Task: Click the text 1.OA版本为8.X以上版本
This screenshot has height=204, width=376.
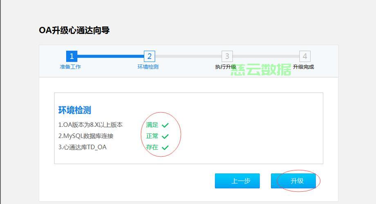Action: click(x=90, y=125)
